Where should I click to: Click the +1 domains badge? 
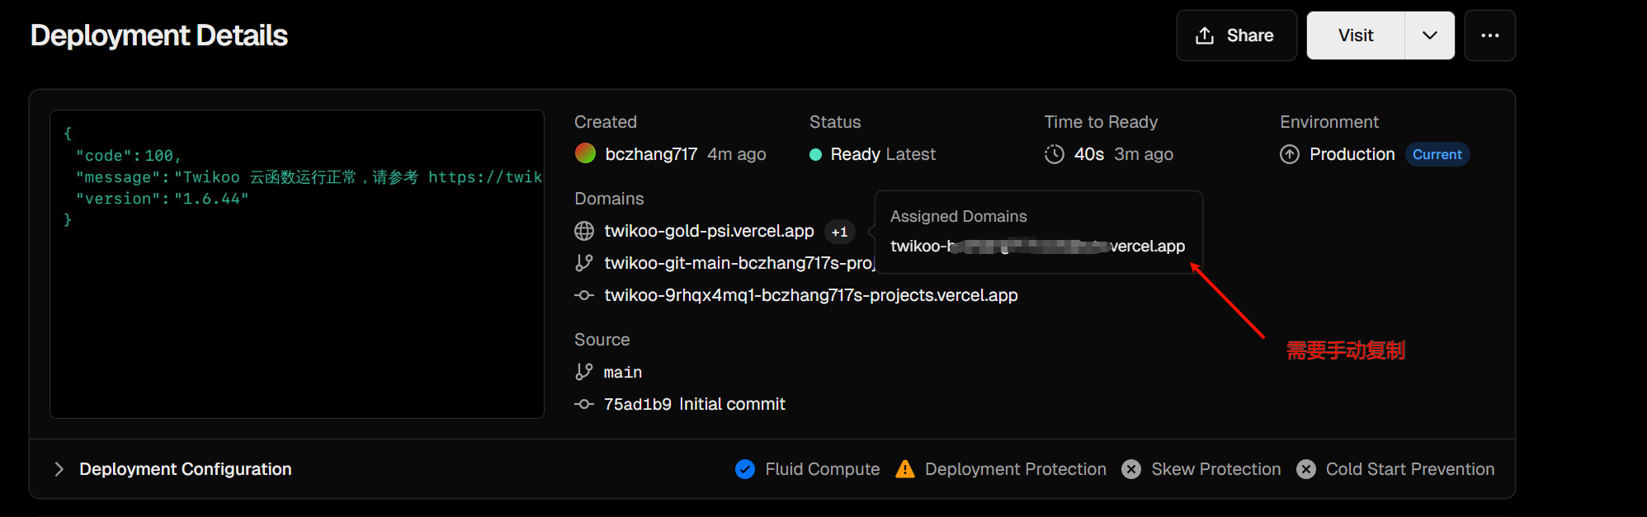[x=839, y=232]
